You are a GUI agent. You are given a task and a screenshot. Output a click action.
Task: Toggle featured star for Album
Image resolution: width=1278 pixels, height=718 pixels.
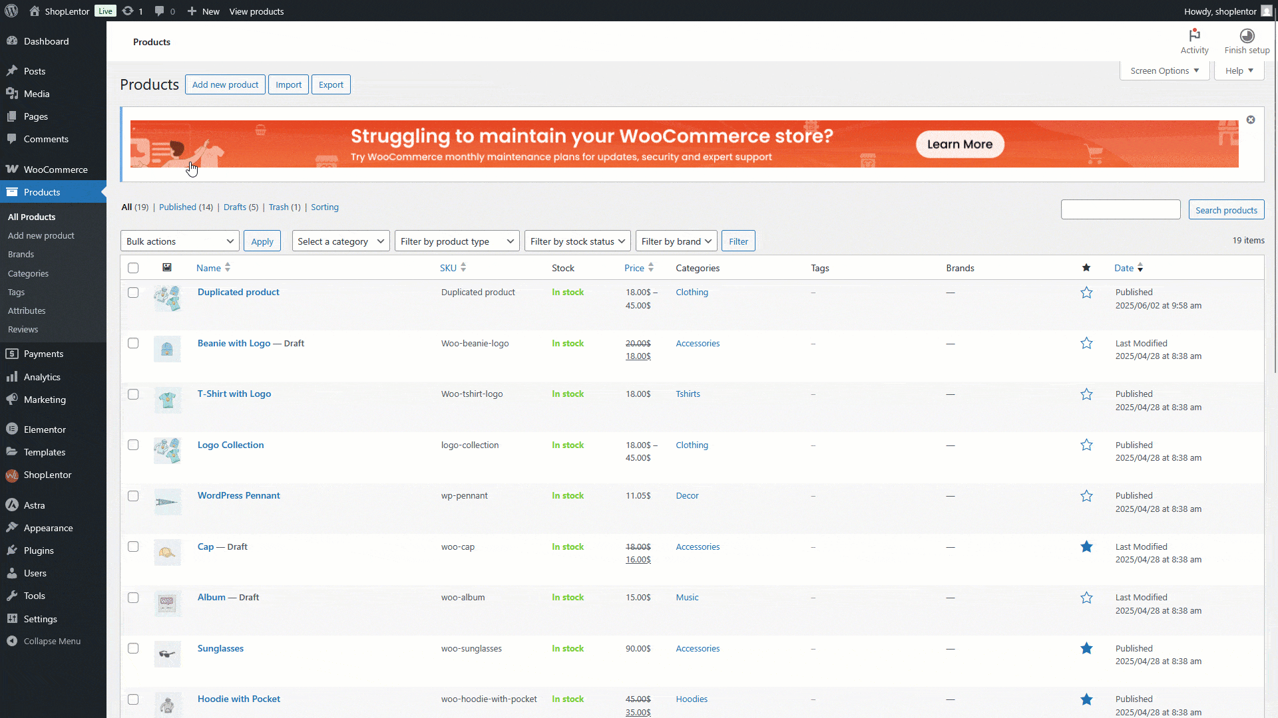[1086, 598]
